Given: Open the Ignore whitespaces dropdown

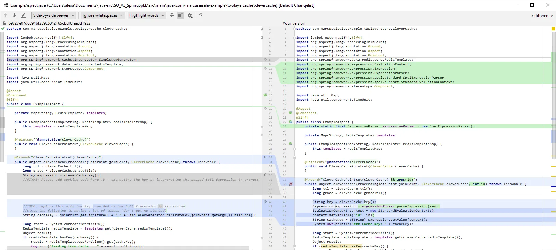Looking at the screenshot, I should (x=103, y=15).
